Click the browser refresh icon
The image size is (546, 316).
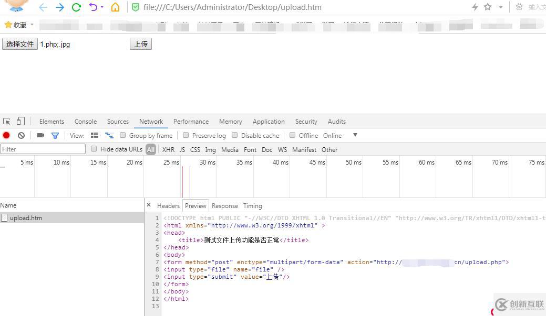tap(76, 7)
